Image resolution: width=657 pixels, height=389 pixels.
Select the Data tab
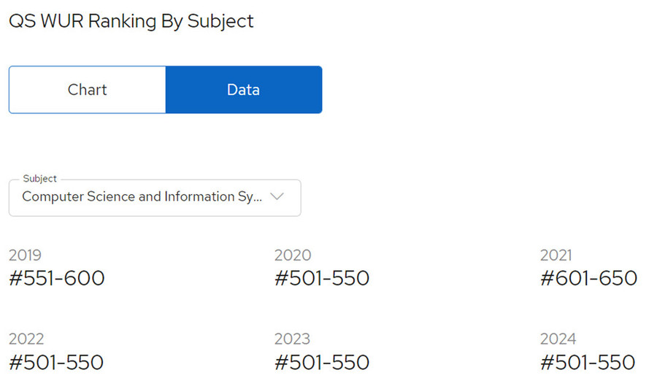tap(243, 90)
